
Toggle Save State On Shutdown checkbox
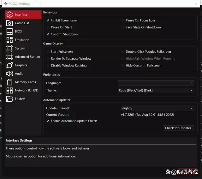tap(123, 27)
